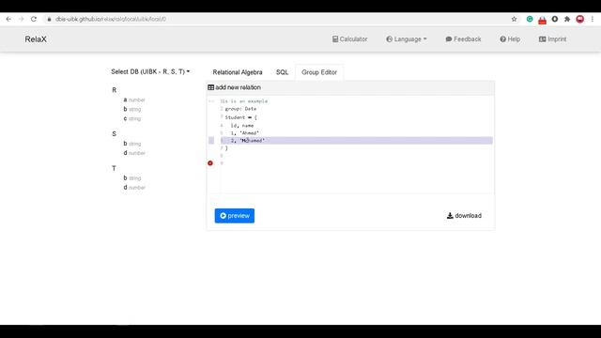Viewport: 601px width, 338px height.
Task: Click the red error marker in gutter
Action: 210,163
